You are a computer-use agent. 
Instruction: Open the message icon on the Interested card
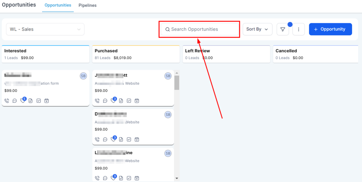click(15, 101)
